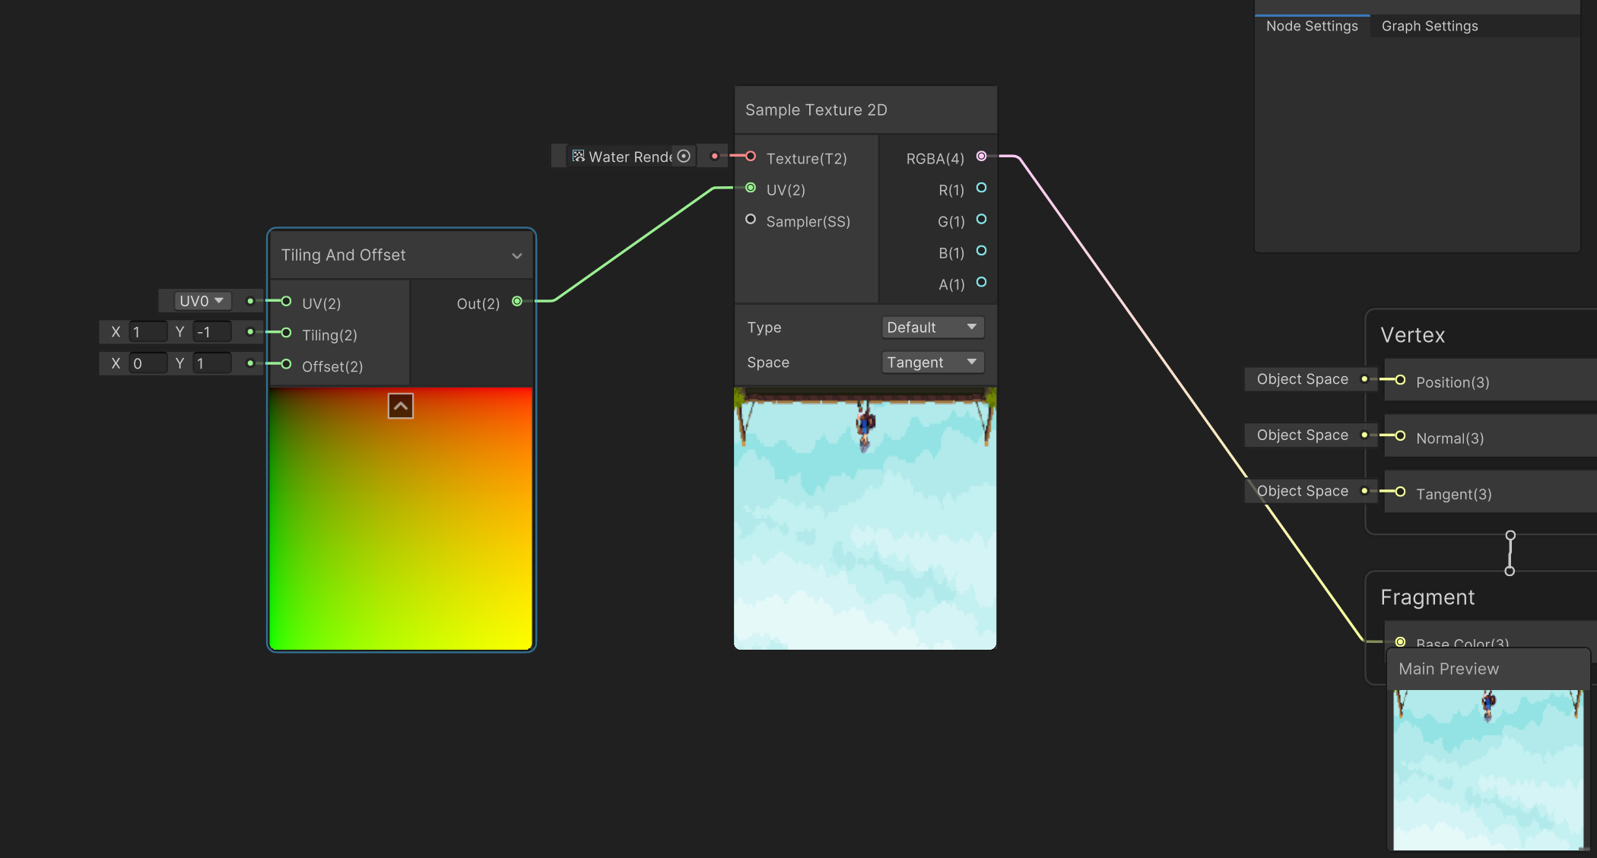Switch to the Node Settings tab
Viewport: 1597px width, 858px height.
tap(1312, 26)
